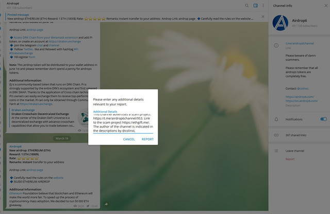Click the telegram chat link
The height and width of the screenshot is (214, 330).
tap(40, 45)
